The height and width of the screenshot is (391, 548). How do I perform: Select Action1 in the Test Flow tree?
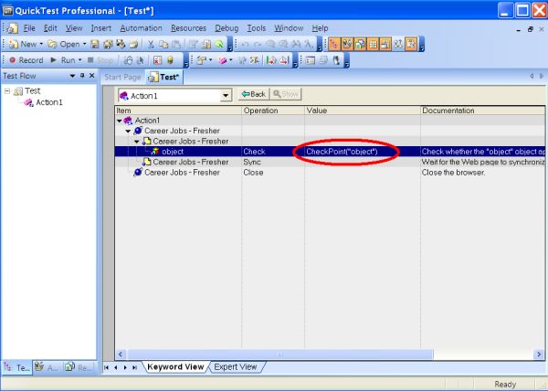point(49,102)
